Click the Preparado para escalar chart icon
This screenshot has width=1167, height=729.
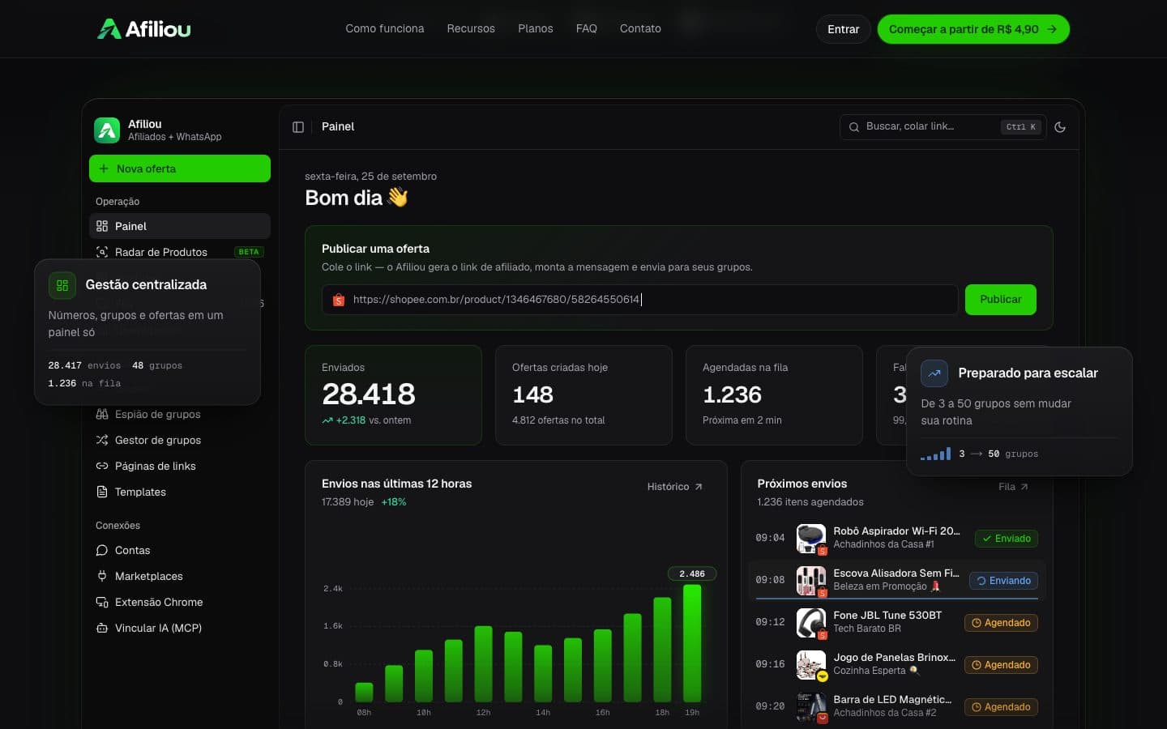[934, 373]
